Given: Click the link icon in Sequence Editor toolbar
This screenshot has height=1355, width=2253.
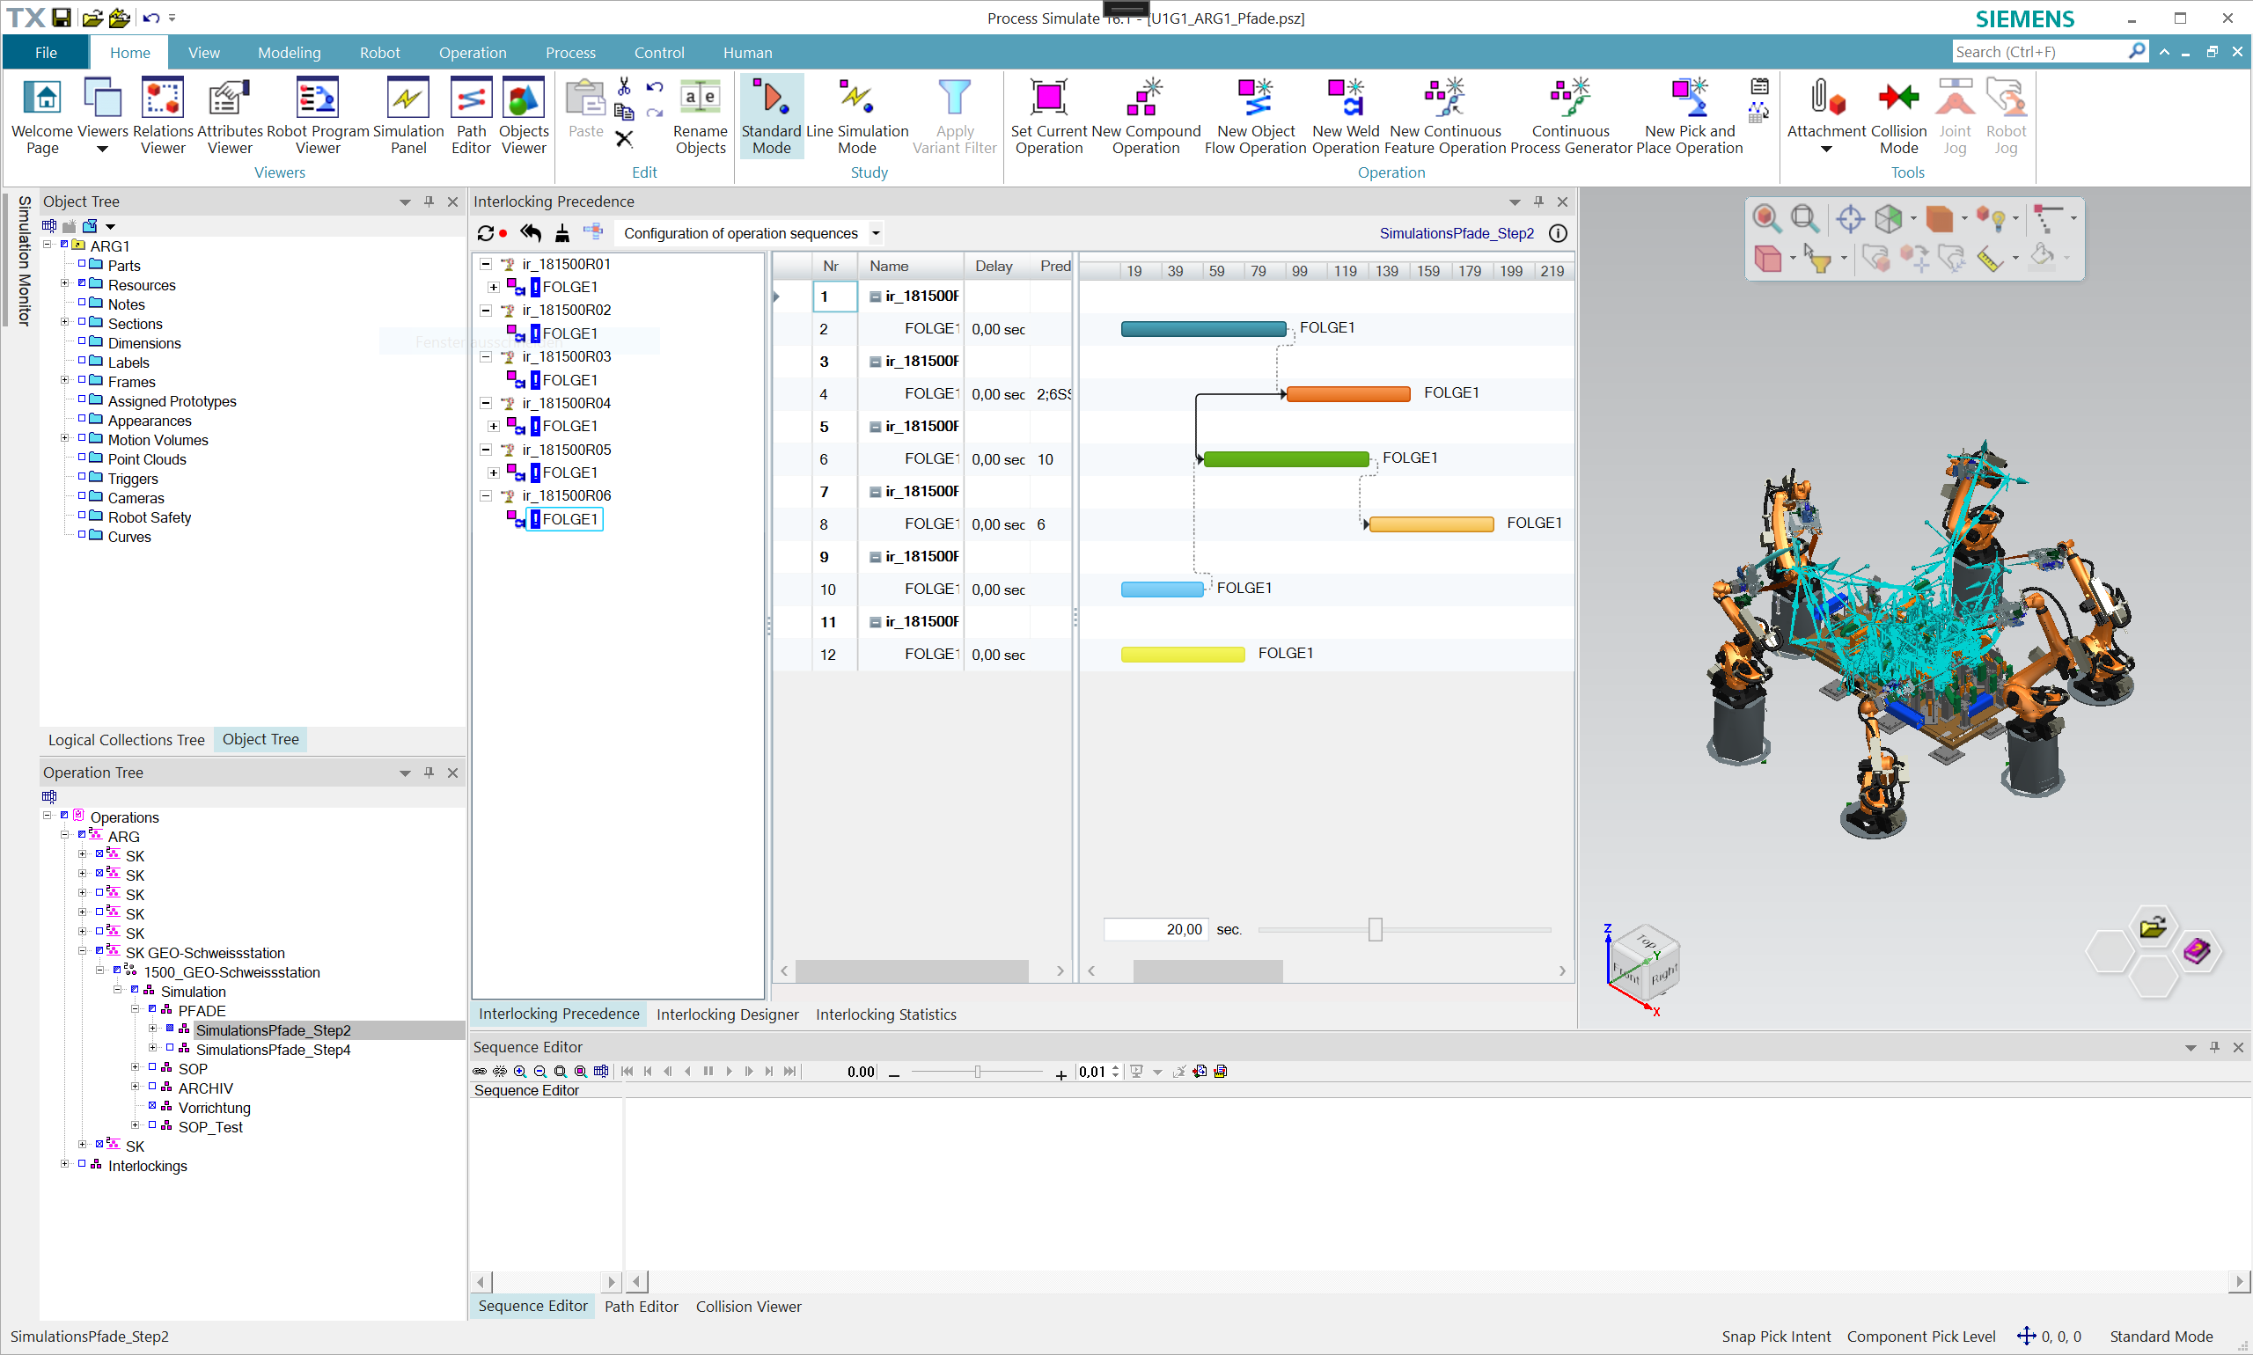Looking at the screenshot, I should [x=480, y=1072].
